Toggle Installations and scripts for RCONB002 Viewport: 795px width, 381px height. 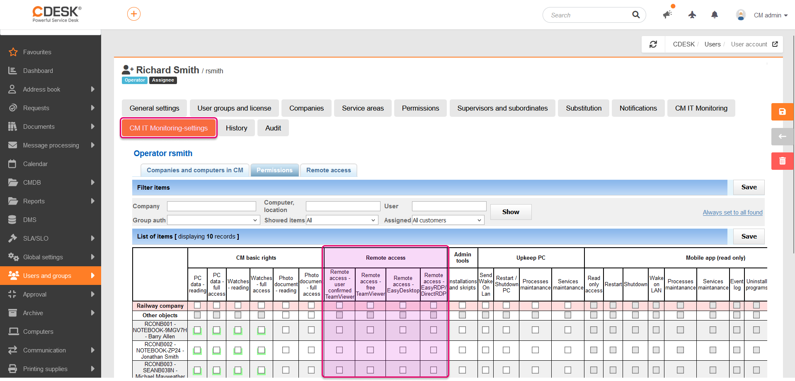(462, 350)
